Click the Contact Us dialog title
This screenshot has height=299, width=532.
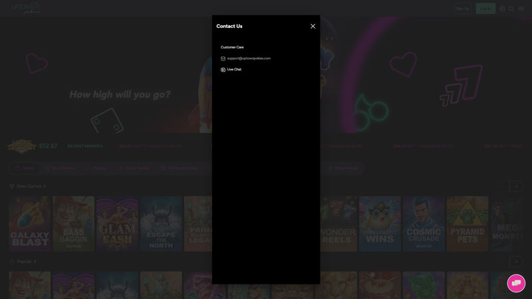point(229,26)
